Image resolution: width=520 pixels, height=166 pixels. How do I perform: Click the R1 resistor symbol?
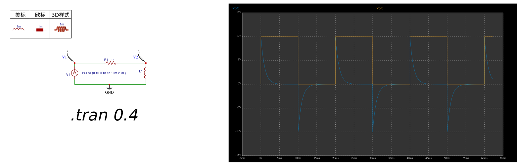[x=111, y=63]
